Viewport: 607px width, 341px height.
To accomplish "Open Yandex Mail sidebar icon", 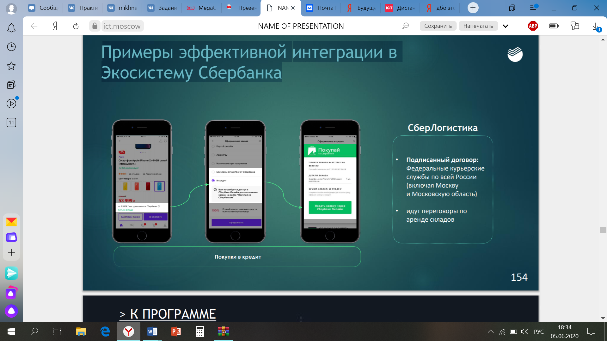I will point(11,222).
